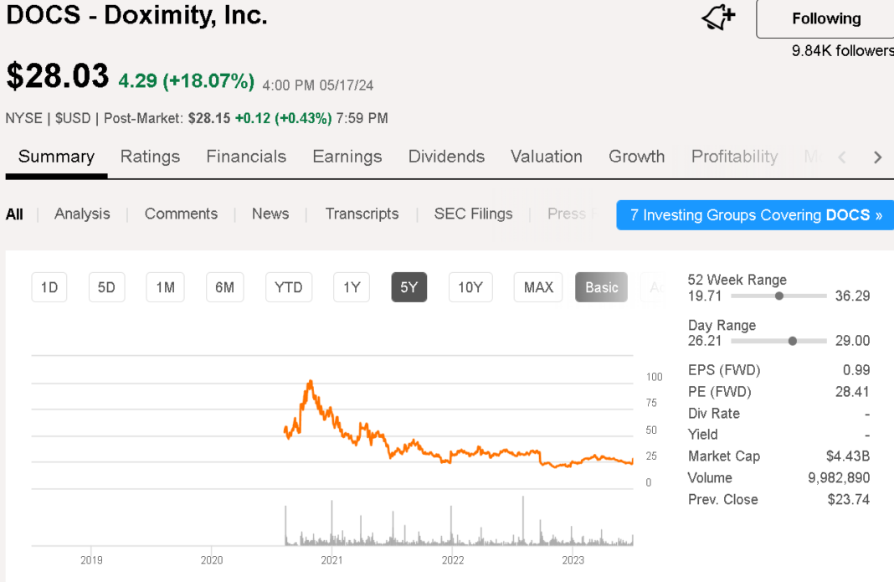Viewport: 894px width, 582px height.
Task: Open the Ratings tab
Action: tap(150, 157)
